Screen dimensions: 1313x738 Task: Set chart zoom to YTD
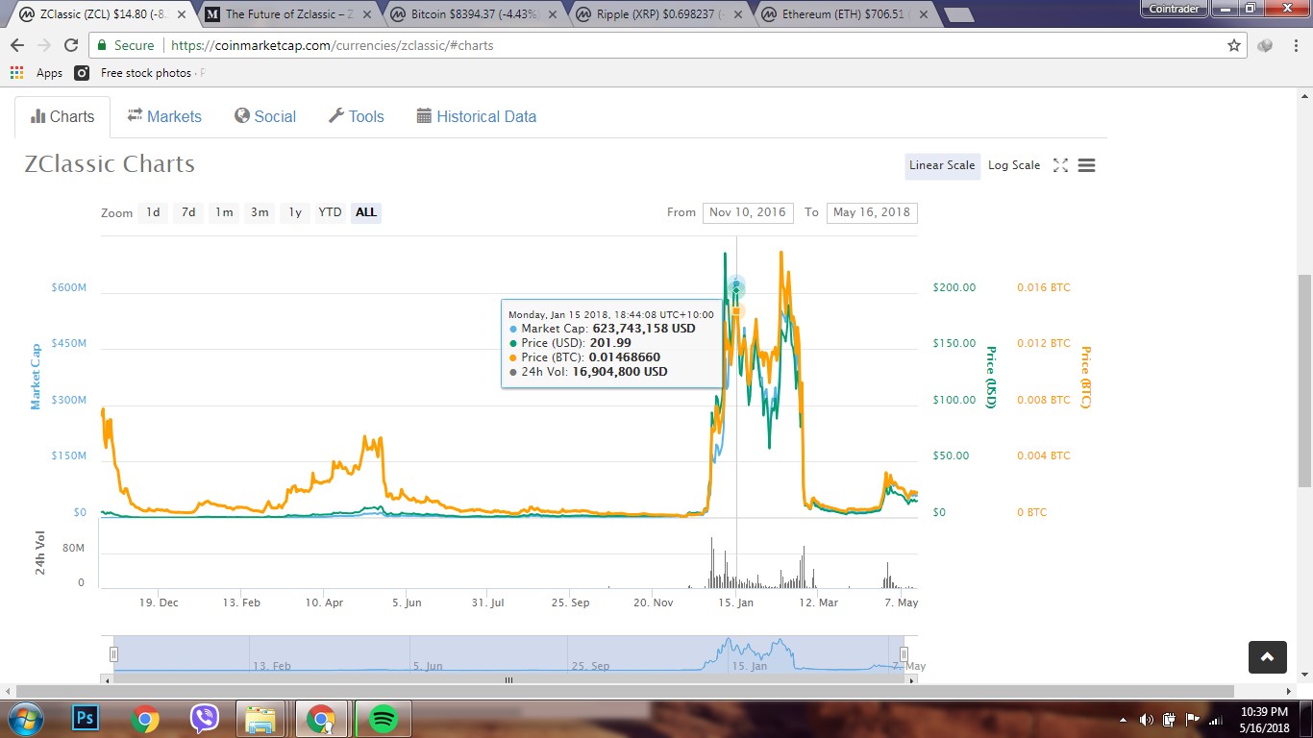pyautogui.click(x=330, y=212)
